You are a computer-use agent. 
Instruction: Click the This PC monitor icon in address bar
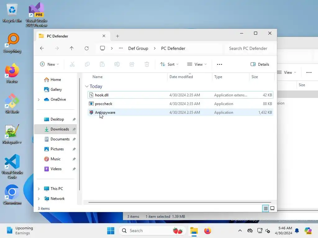(x=102, y=48)
